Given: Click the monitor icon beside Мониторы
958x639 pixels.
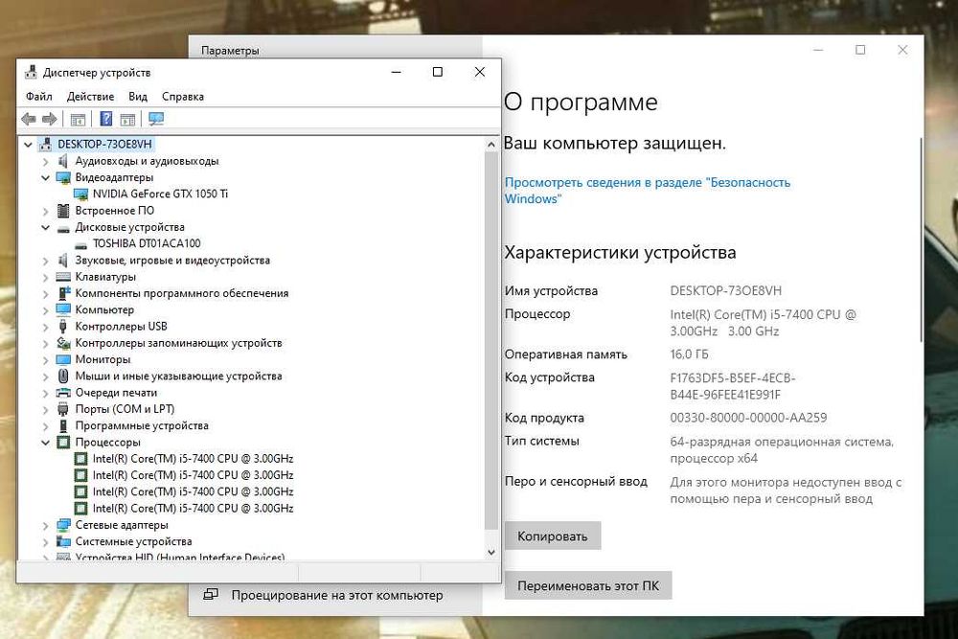Looking at the screenshot, I should (x=63, y=359).
